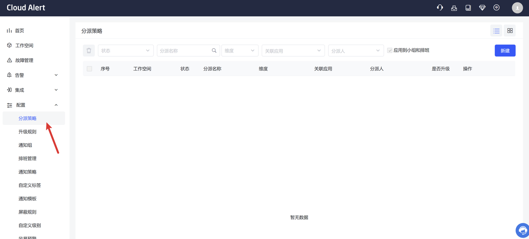Click the 状态 column header

pos(185,69)
